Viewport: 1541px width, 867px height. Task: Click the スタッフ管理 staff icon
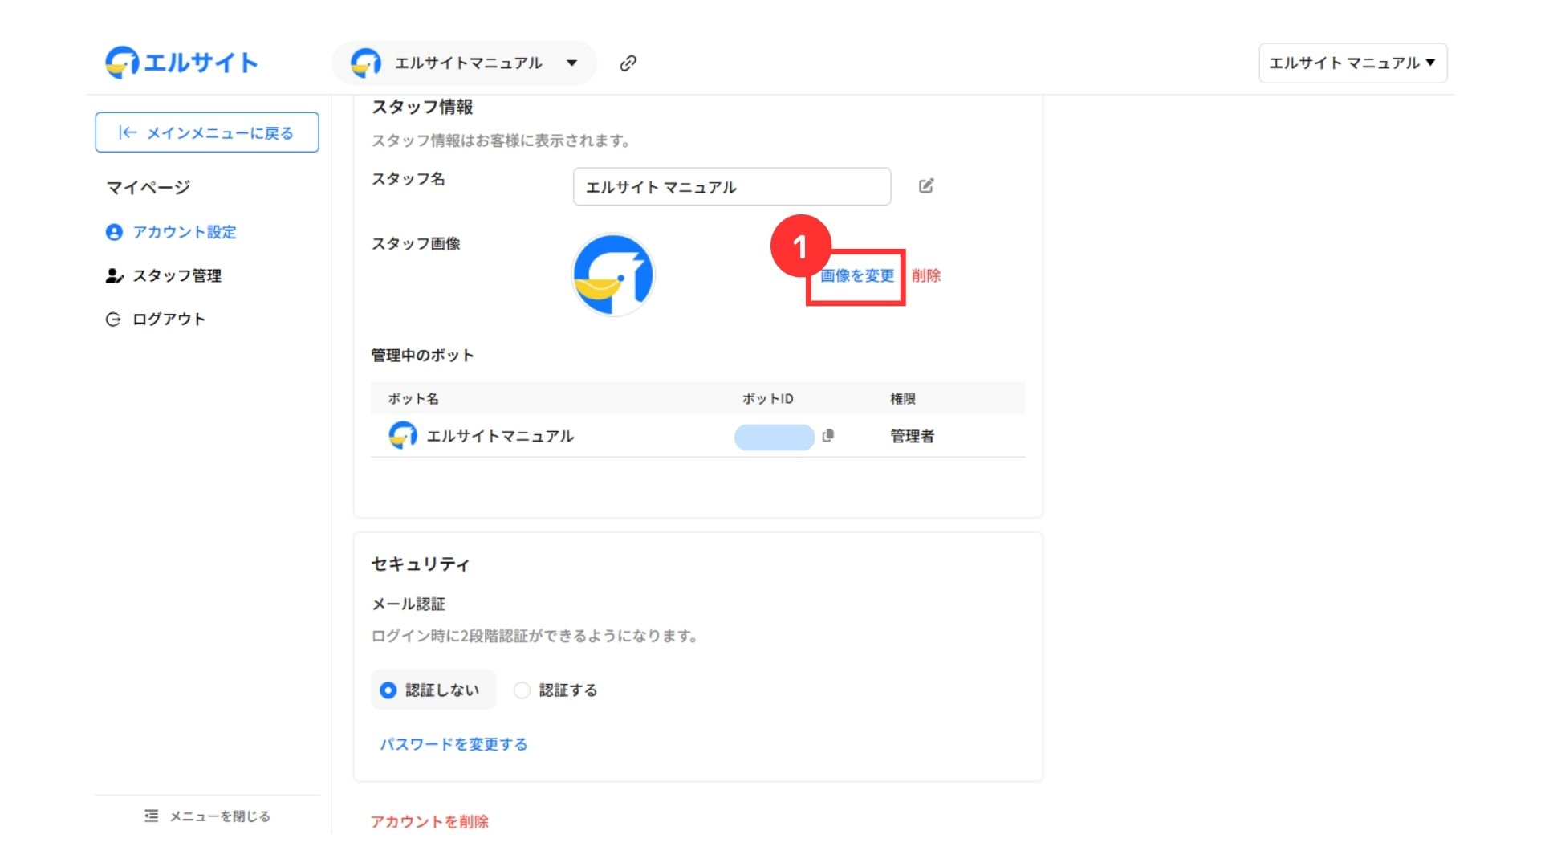(114, 276)
